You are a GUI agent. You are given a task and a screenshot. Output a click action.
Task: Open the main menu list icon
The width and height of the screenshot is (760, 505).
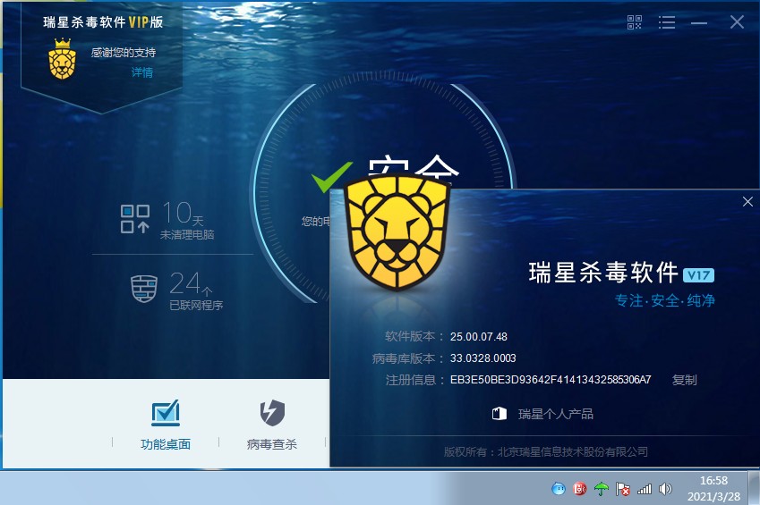pyautogui.click(x=667, y=22)
